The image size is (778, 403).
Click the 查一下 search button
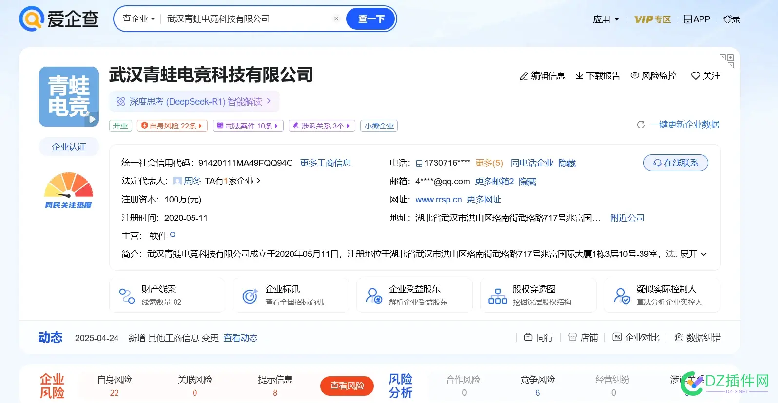[371, 19]
